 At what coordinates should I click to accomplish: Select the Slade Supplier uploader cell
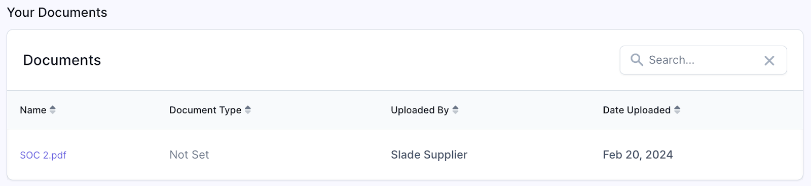(429, 155)
